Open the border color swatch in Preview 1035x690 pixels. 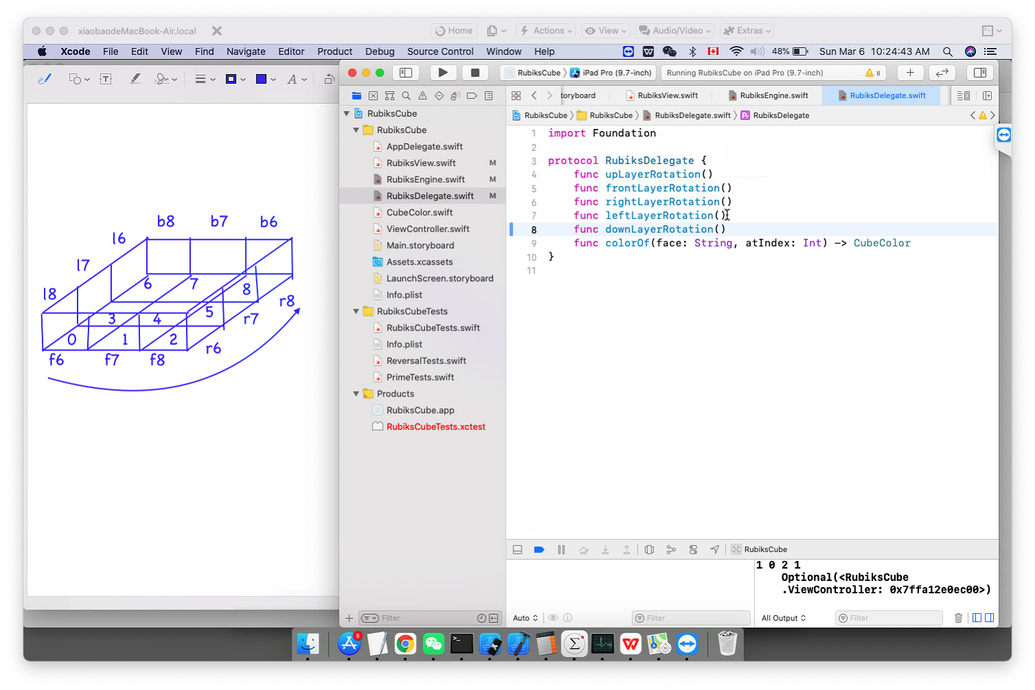(x=235, y=80)
